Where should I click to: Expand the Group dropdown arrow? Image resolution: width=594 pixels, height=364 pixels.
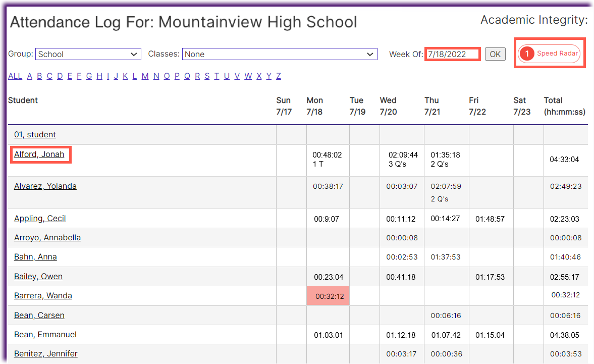pyautogui.click(x=135, y=54)
